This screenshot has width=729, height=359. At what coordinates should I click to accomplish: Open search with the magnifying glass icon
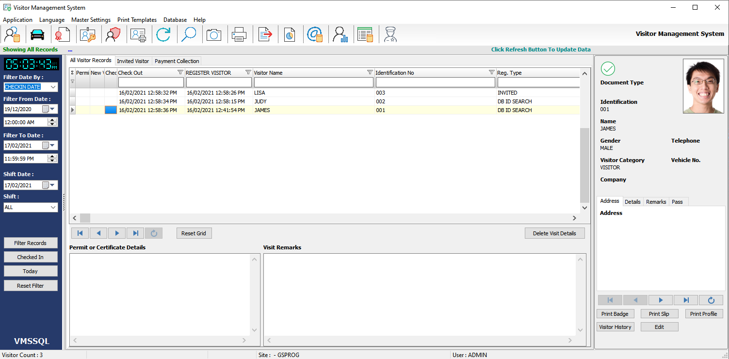click(189, 35)
